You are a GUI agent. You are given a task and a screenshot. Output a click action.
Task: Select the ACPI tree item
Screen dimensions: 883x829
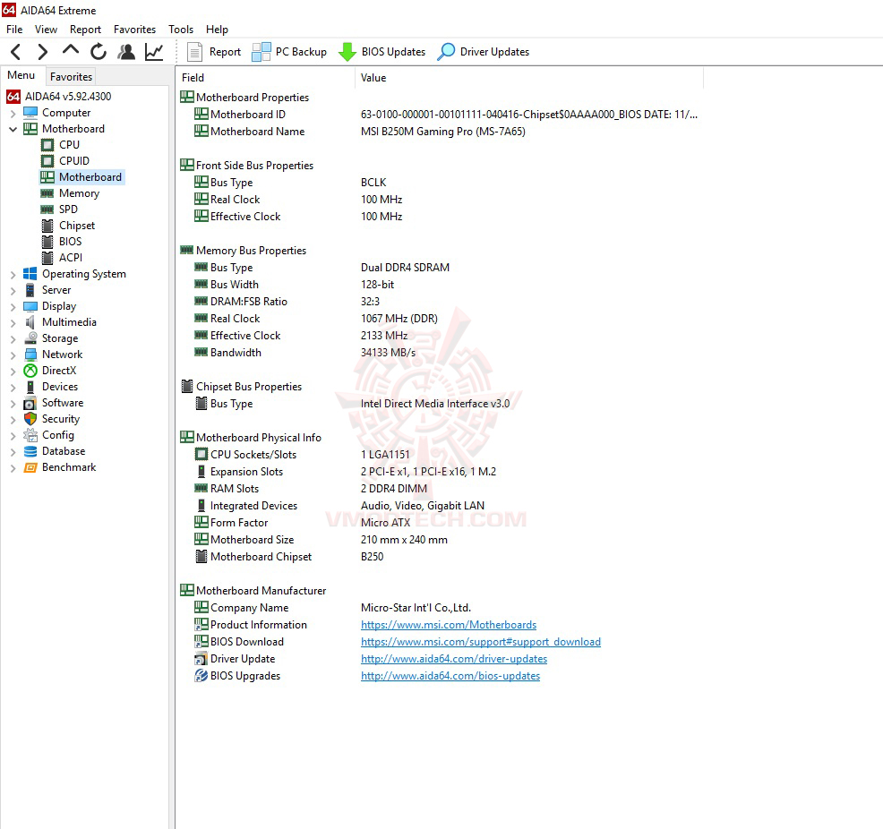click(x=71, y=257)
